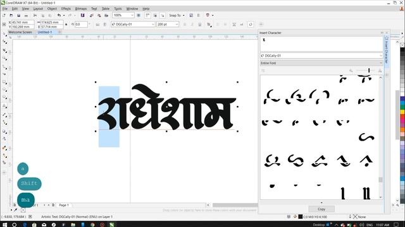Toggle Italic text formatting
Image resolution: width=405 pixels, height=227 pixels.
point(192,25)
